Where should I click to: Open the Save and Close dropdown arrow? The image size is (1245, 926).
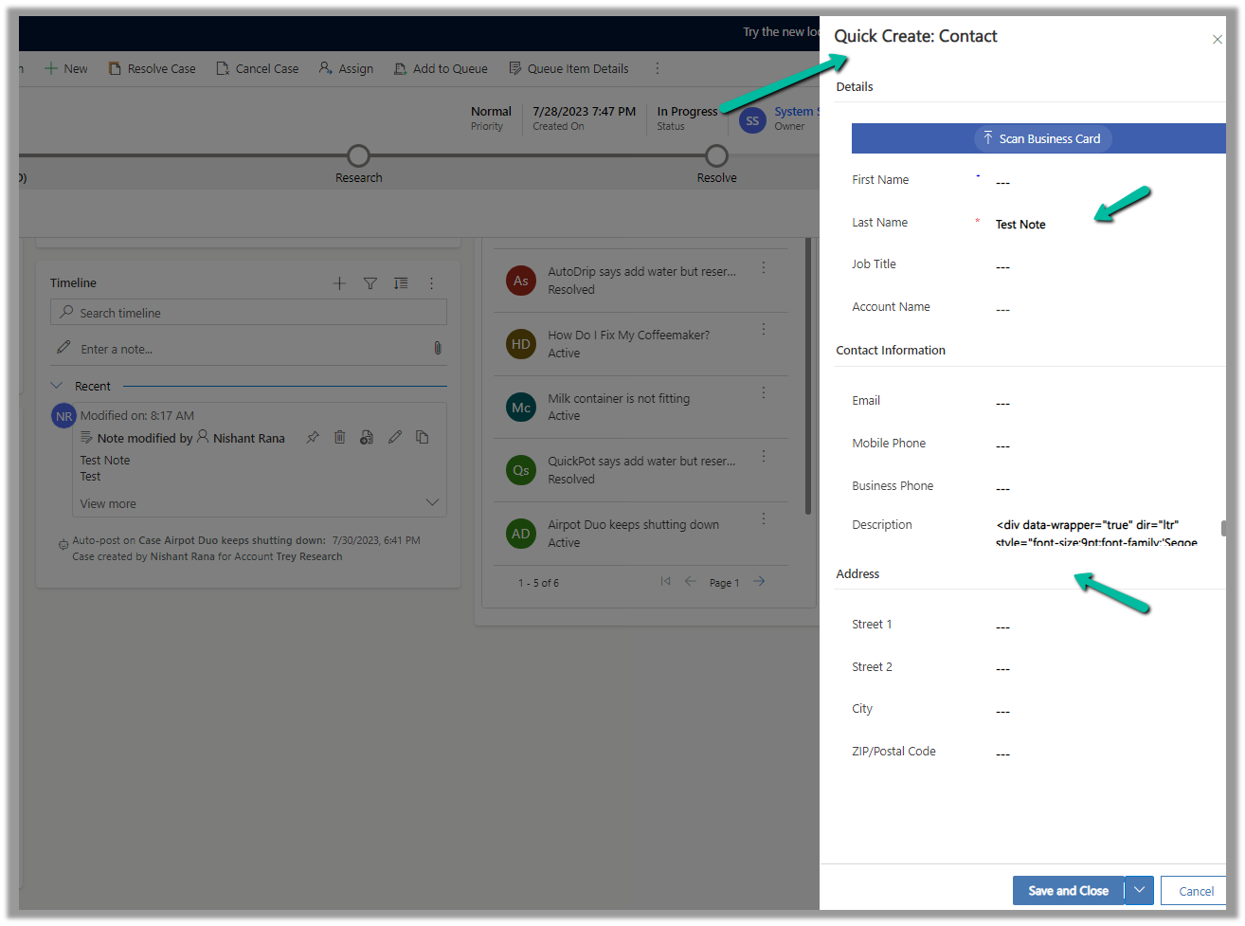point(1139,891)
